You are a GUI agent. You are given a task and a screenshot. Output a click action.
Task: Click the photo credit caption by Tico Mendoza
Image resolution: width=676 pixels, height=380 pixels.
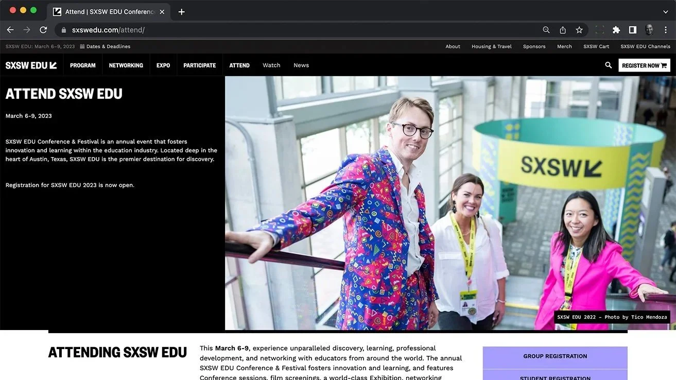[612, 317]
